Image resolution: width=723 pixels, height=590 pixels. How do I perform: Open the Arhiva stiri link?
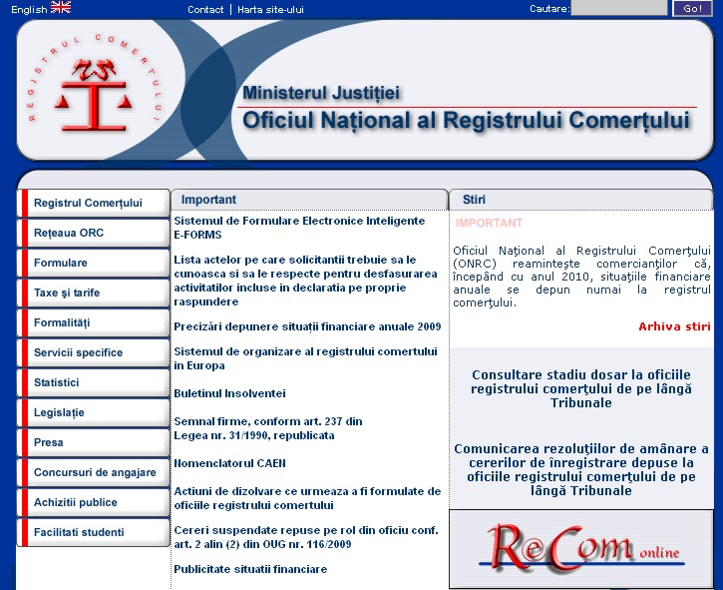click(674, 326)
